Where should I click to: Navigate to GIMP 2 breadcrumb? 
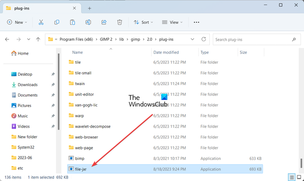coord(106,39)
